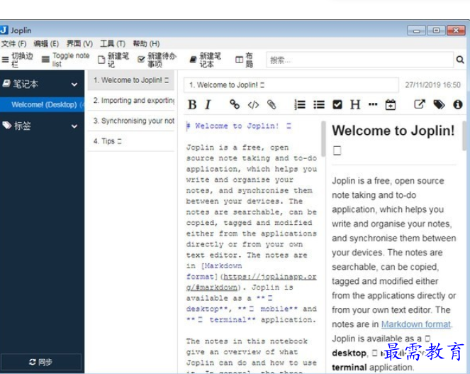This screenshot has width=470, height=374.
Task: Follow the Markdown format link in the preview
Action: (x=415, y=324)
